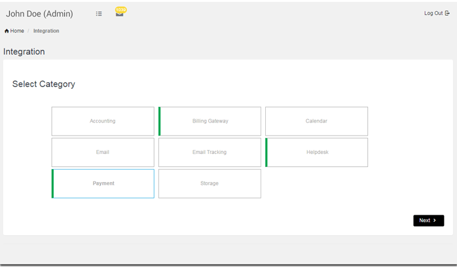Click the Integration page heading
Image resolution: width=457 pixels, height=275 pixels.
click(24, 52)
